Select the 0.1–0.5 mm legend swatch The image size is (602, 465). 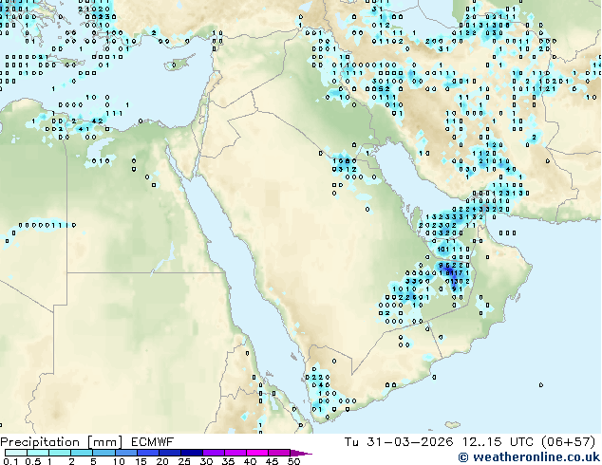[x=16, y=453]
